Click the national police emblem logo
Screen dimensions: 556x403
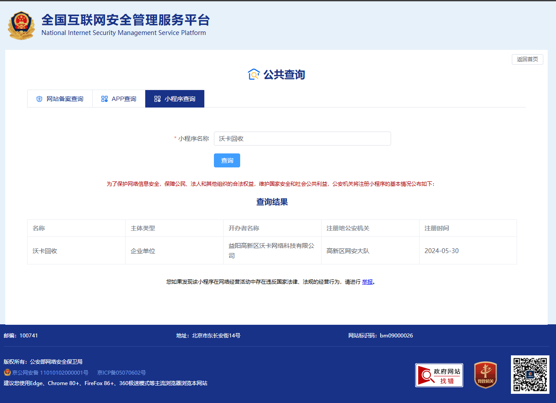point(21,26)
